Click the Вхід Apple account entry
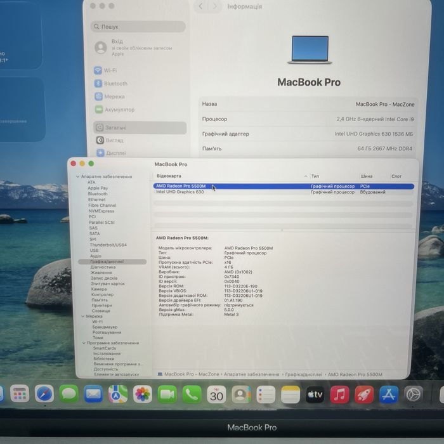The width and height of the screenshot is (444, 444). [134, 48]
